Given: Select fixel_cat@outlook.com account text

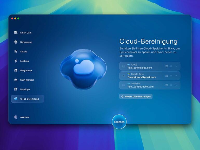Looking at the screenshot, I should point(141,87).
